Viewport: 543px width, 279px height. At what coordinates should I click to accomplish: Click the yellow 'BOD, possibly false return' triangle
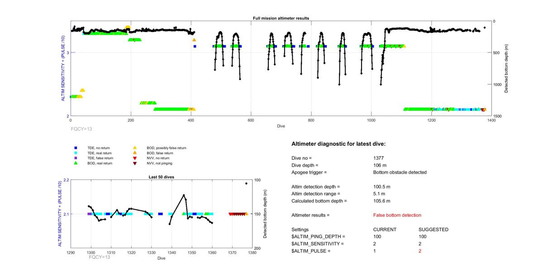[135, 148]
